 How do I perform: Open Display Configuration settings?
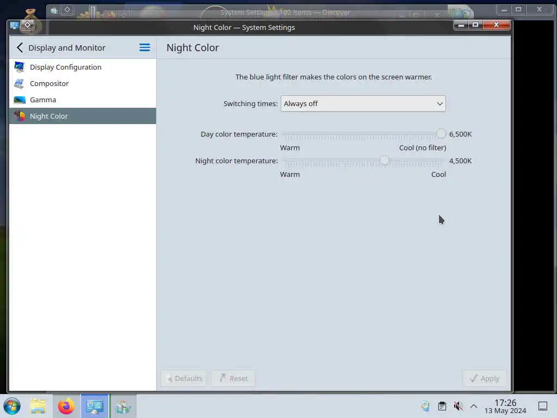click(83, 67)
